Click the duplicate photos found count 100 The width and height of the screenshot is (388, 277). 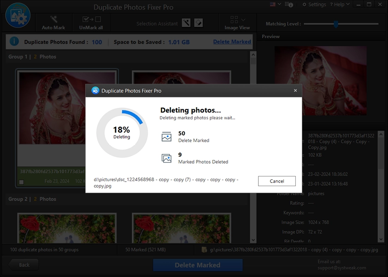point(97,42)
